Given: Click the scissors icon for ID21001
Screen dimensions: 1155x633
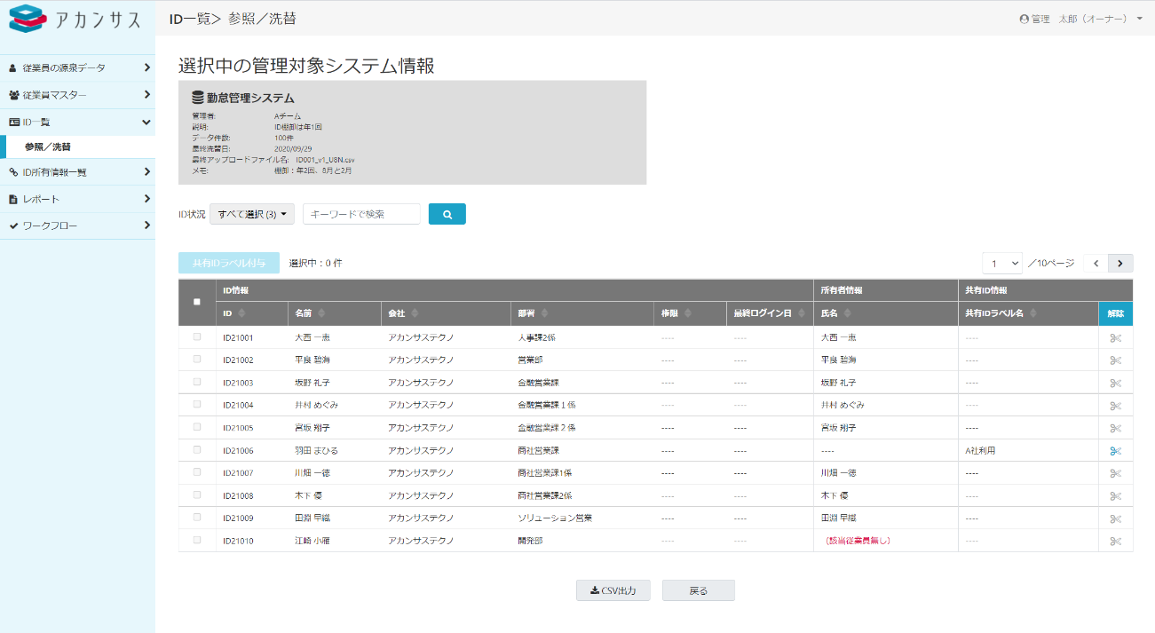Looking at the screenshot, I should tap(1115, 338).
